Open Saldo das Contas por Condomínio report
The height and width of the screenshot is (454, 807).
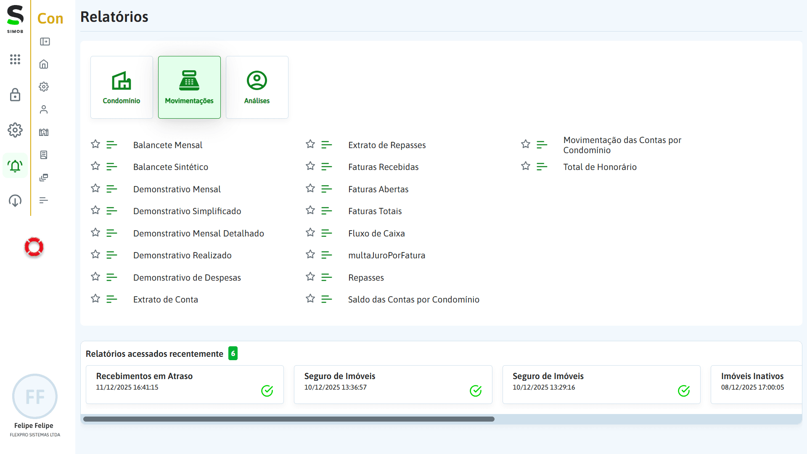click(x=413, y=300)
